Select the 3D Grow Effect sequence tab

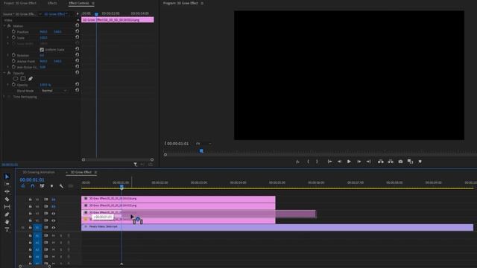pos(81,172)
